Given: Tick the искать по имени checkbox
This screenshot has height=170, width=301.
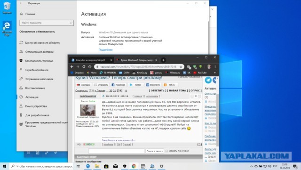Looking at the screenshot, I should pos(166,151).
